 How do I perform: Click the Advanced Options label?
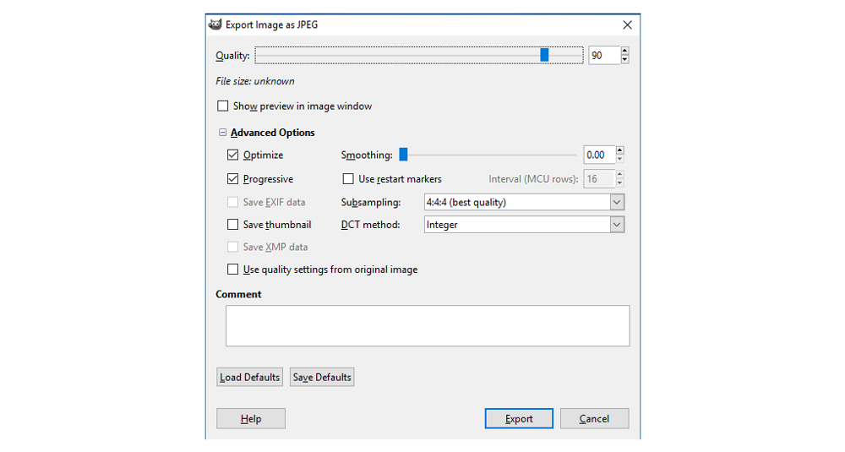273,133
